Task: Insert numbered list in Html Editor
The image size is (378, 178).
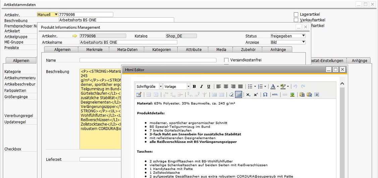Action: [260, 87]
